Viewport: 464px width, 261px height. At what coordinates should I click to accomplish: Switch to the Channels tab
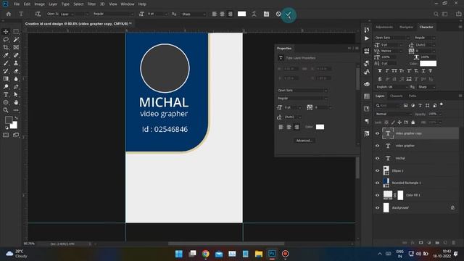click(x=397, y=96)
